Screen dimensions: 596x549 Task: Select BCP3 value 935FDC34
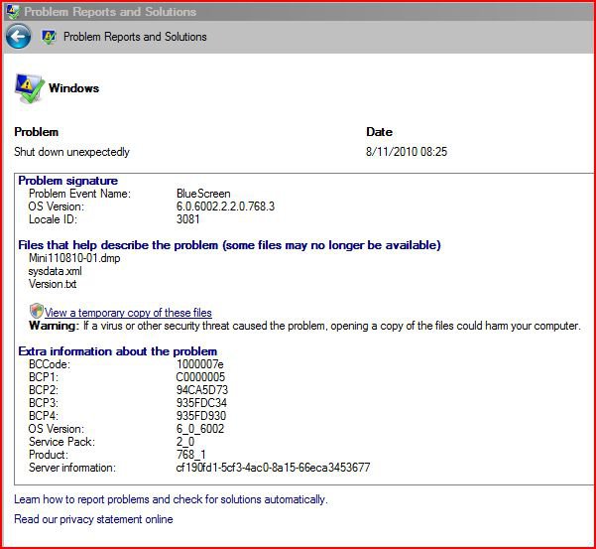pyautogui.click(x=201, y=402)
